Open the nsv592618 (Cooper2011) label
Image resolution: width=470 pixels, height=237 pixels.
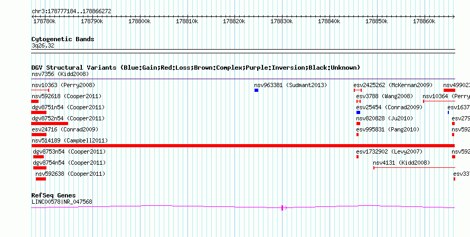tap(67, 96)
